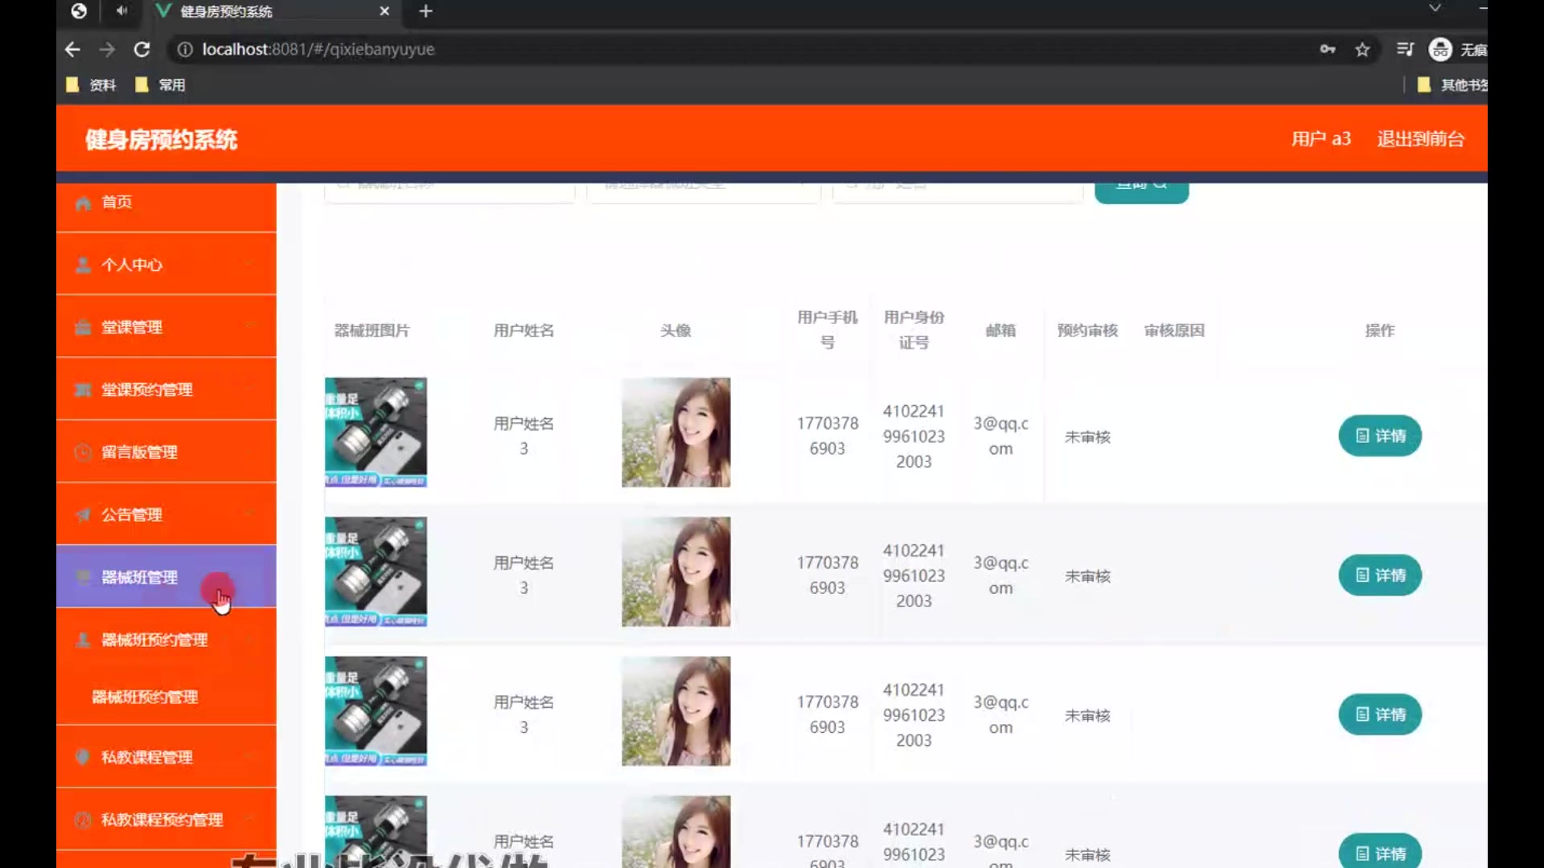This screenshot has height=868, width=1544.
Task: Click the password key icon in address bar
Action: 1328,49
